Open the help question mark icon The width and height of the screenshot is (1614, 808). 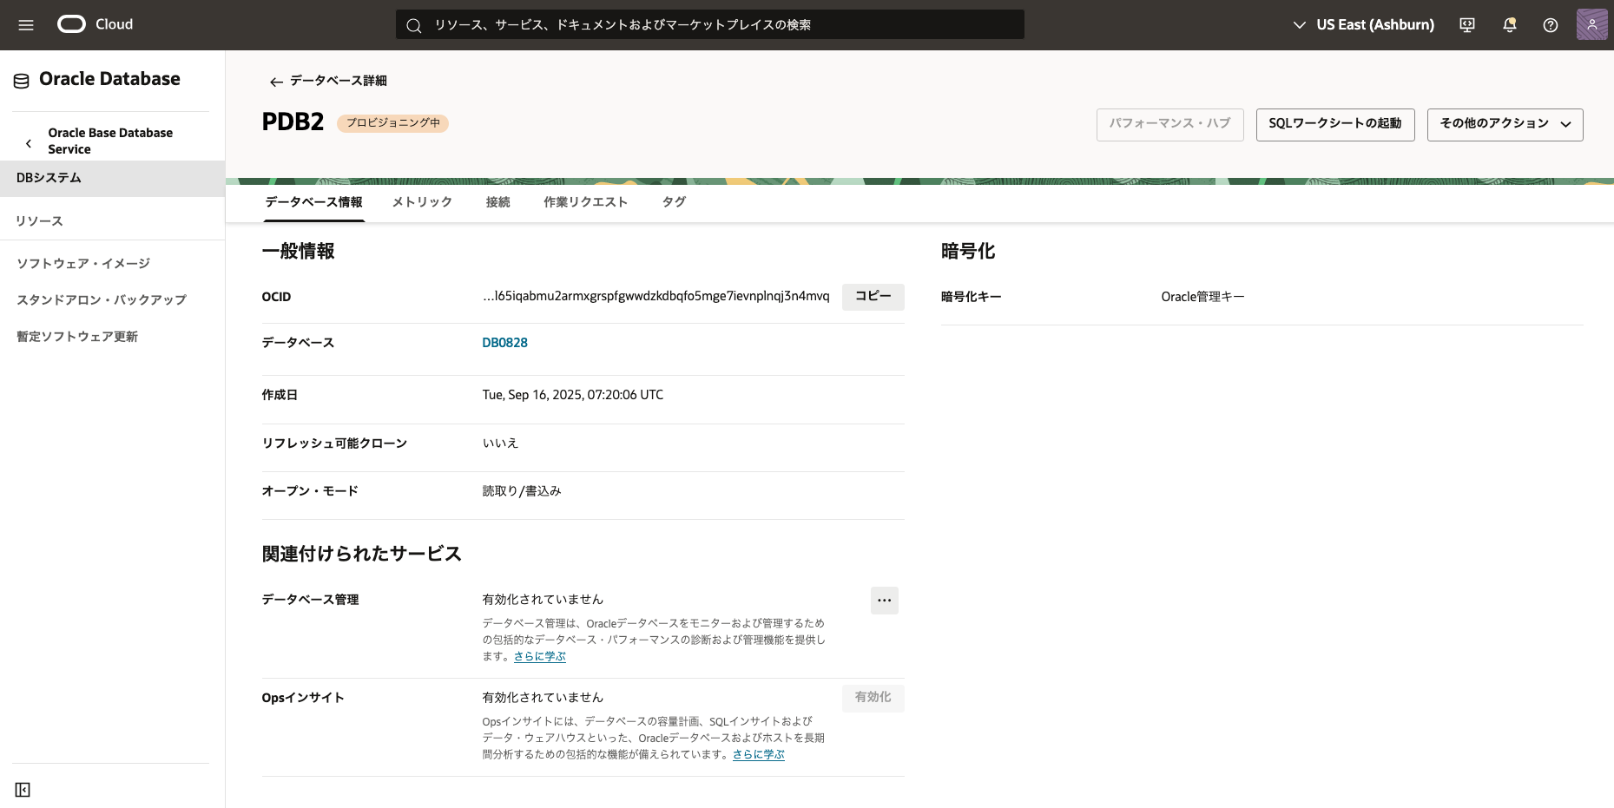coord(1550,25)
